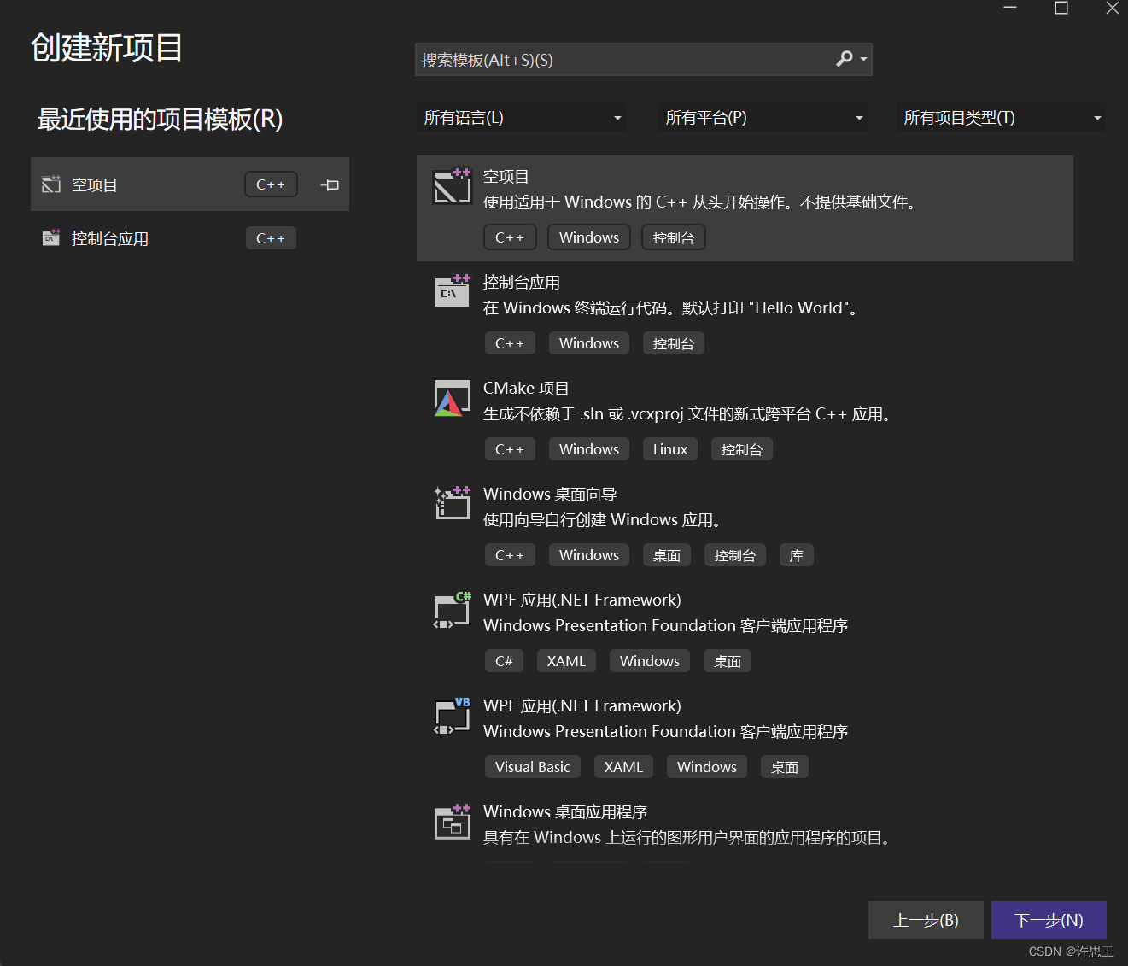The image size is (1128, 966).
Task: Click the pin icon on recent 空项目
Action: (330, 184)
